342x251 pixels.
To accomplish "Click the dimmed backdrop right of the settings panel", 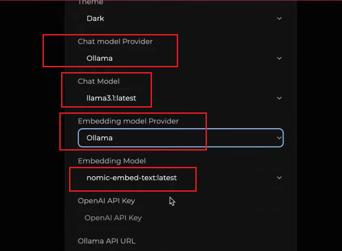I will (x=319, y=133).
